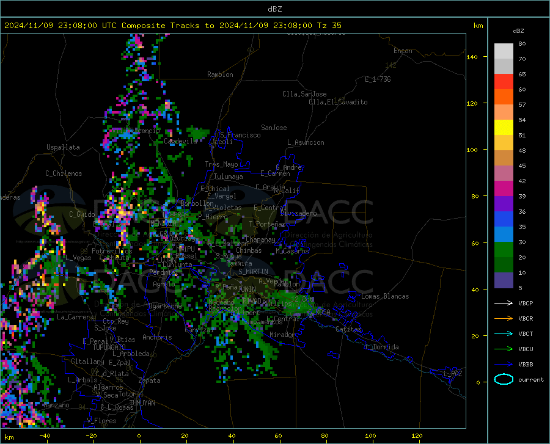Click the TUPUNGATO map label

(109, 348)
